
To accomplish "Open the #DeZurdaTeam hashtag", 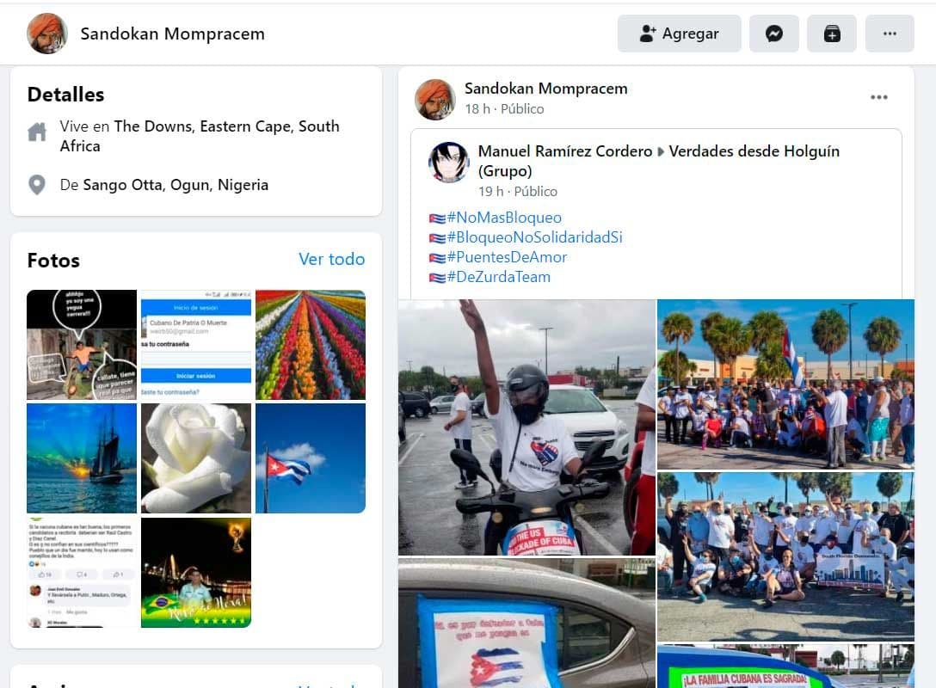I will click(498, 277).
